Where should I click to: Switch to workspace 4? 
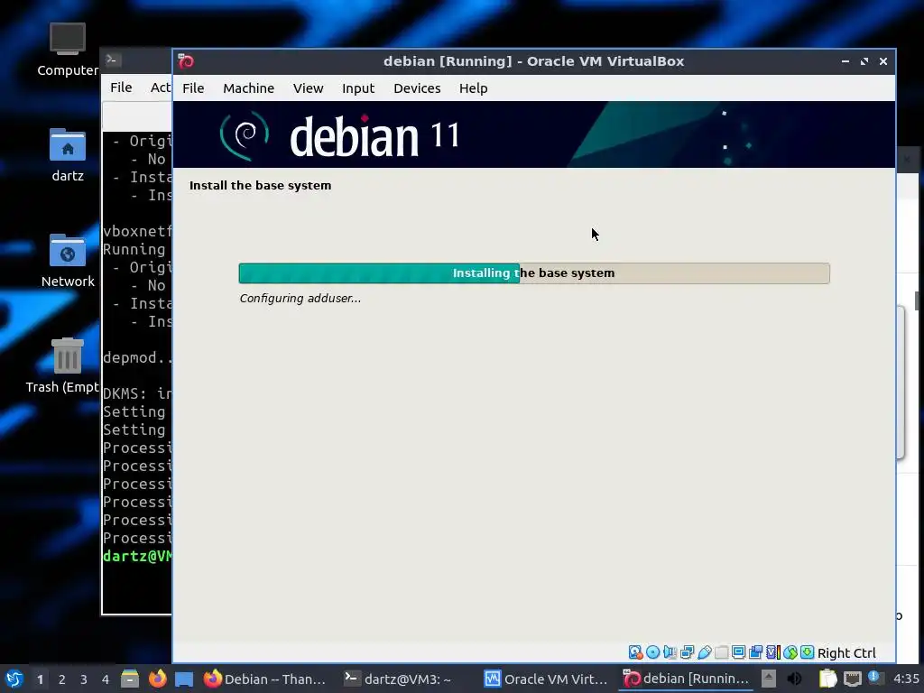click(106, 679)
